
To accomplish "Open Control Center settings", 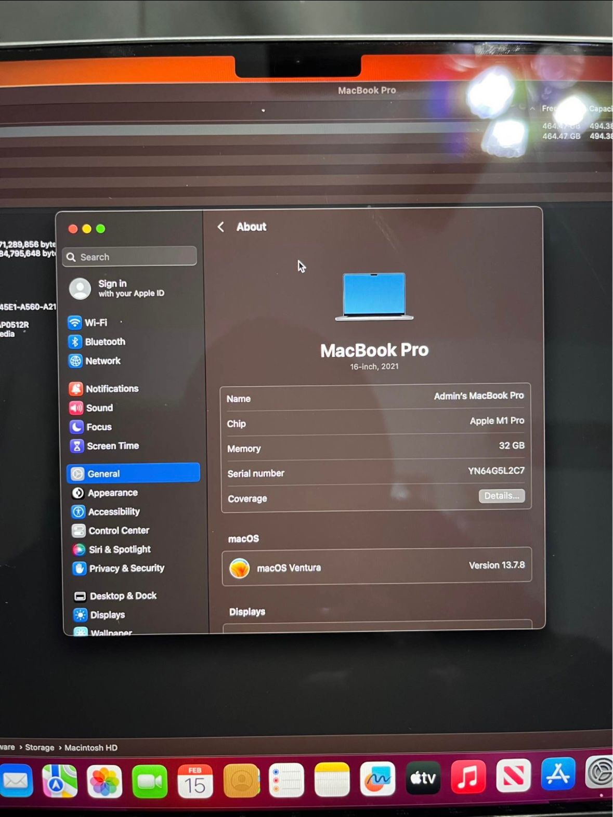I will pos(111,531).
